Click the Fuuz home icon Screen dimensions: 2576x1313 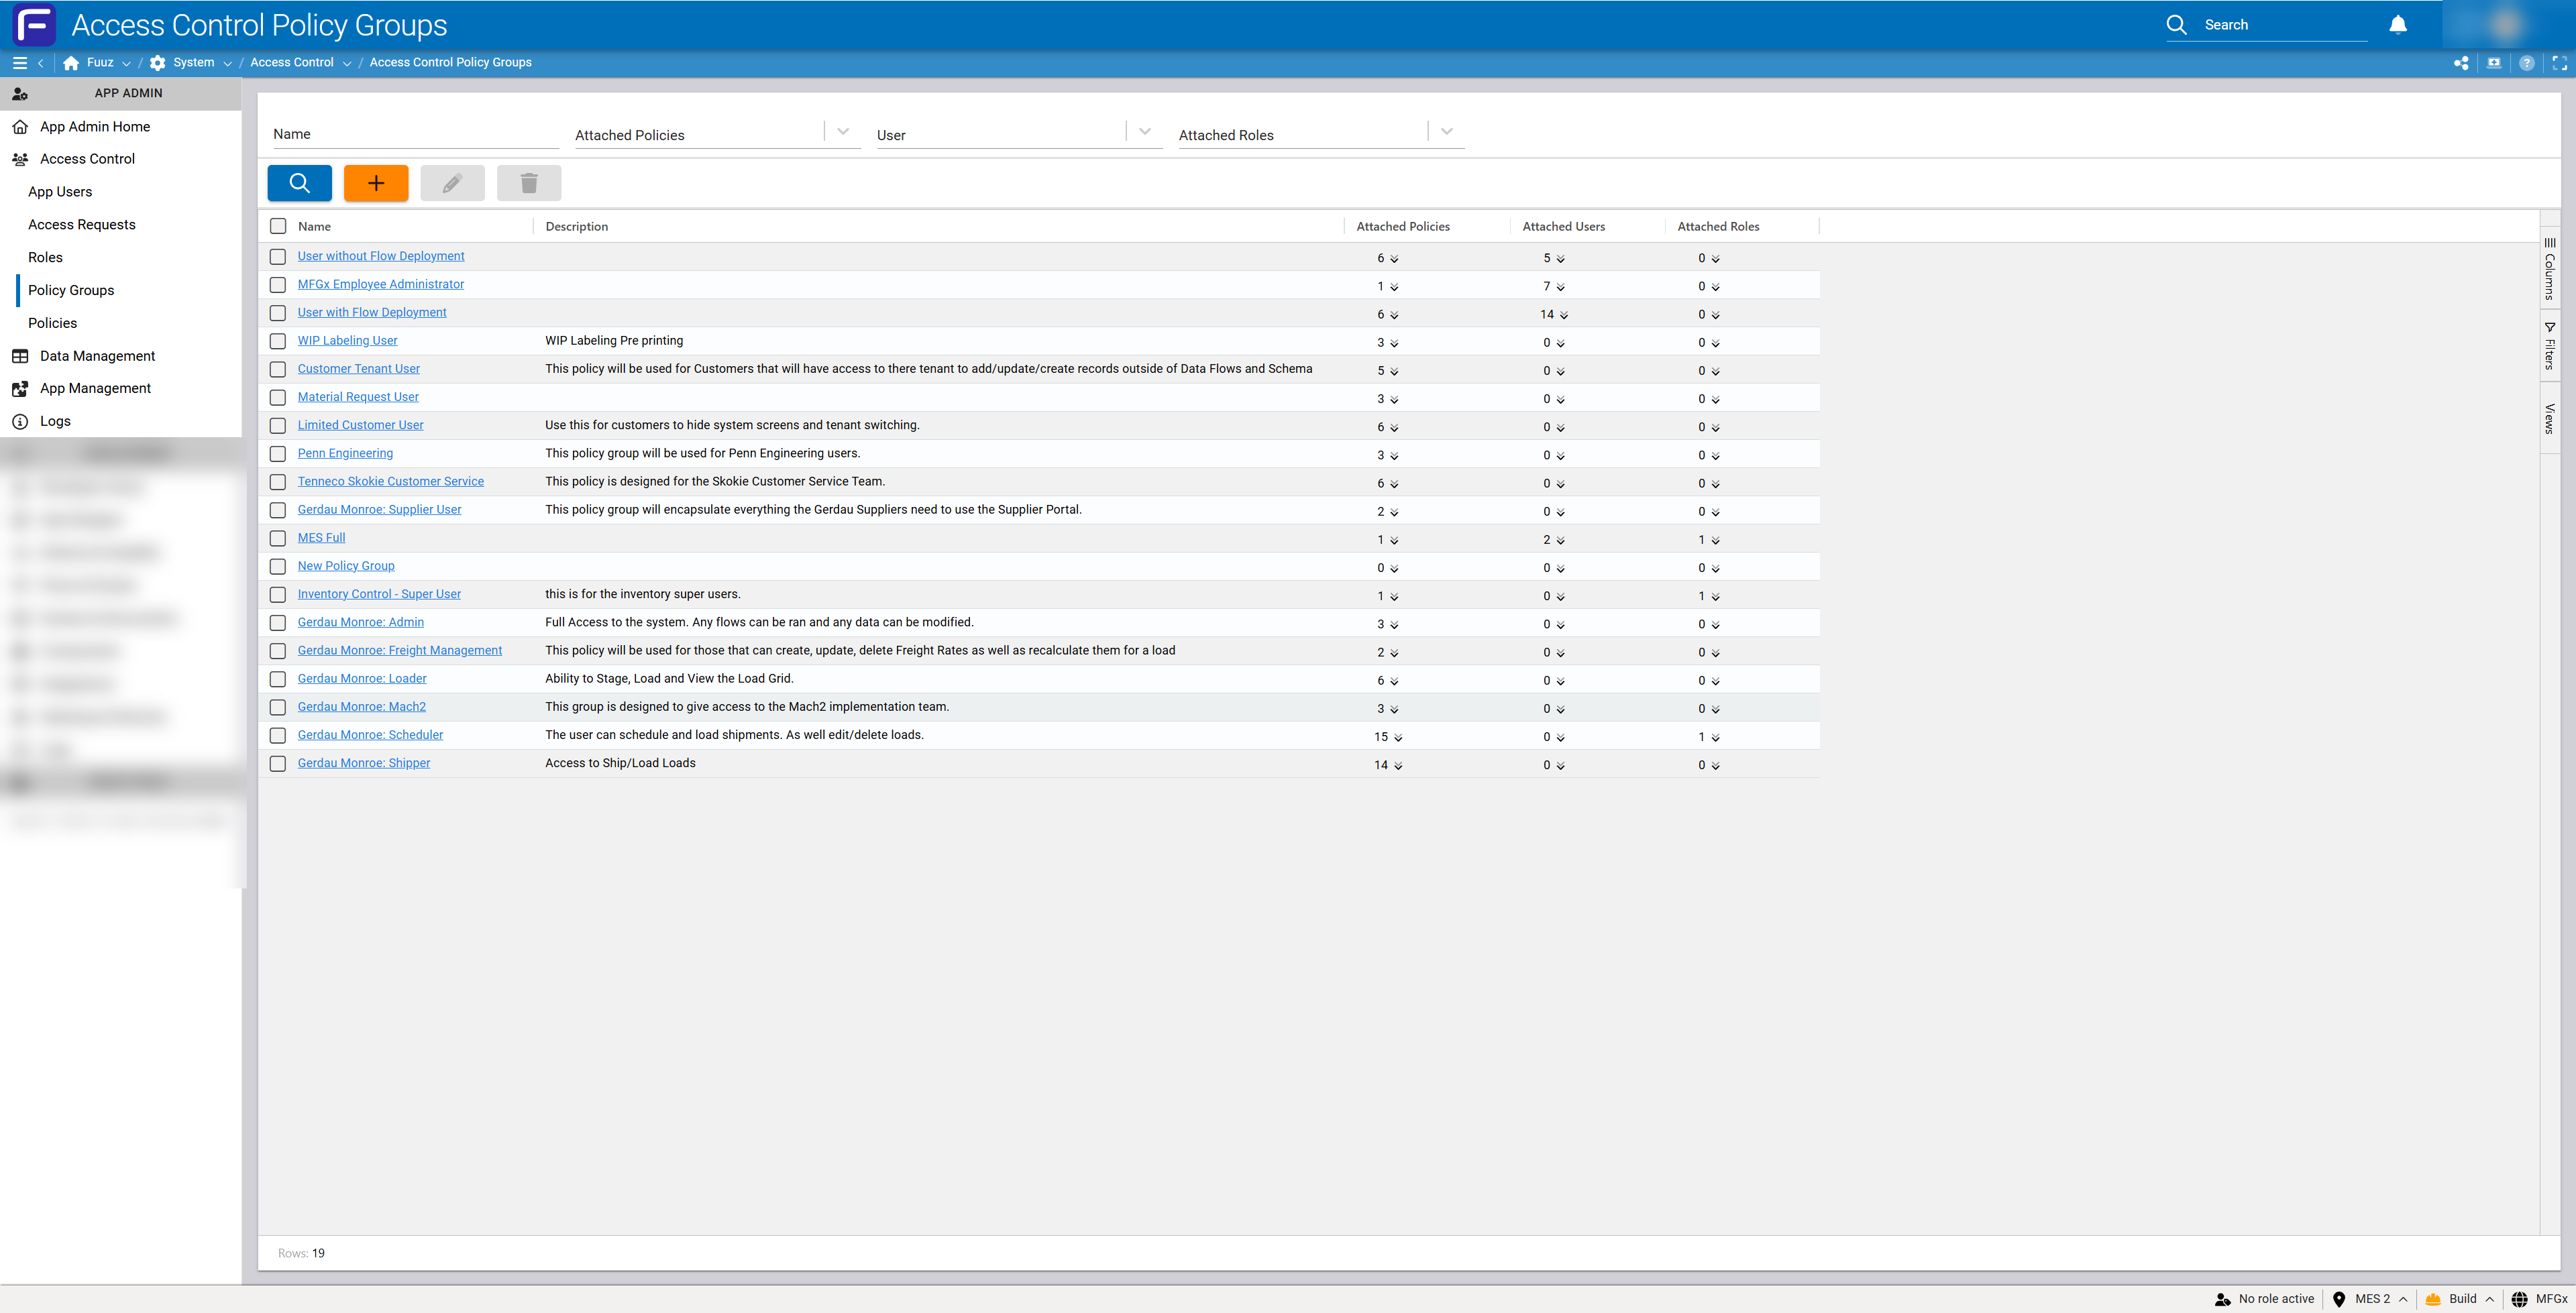pyautogui.click(x=71, y=63)
